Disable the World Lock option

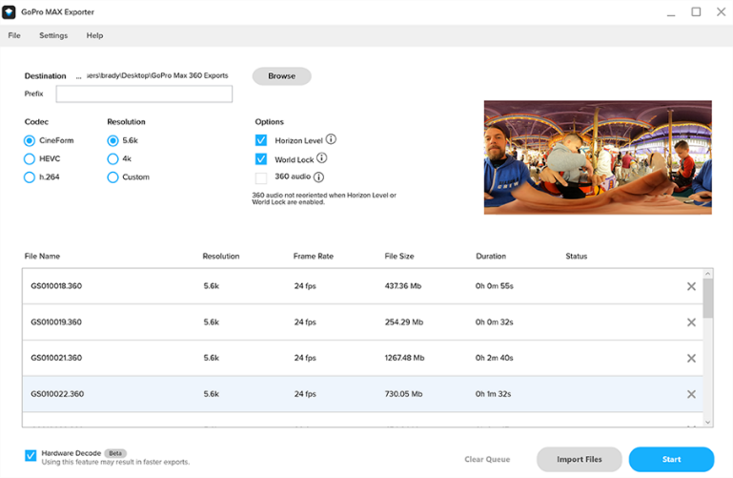(261, 159)
